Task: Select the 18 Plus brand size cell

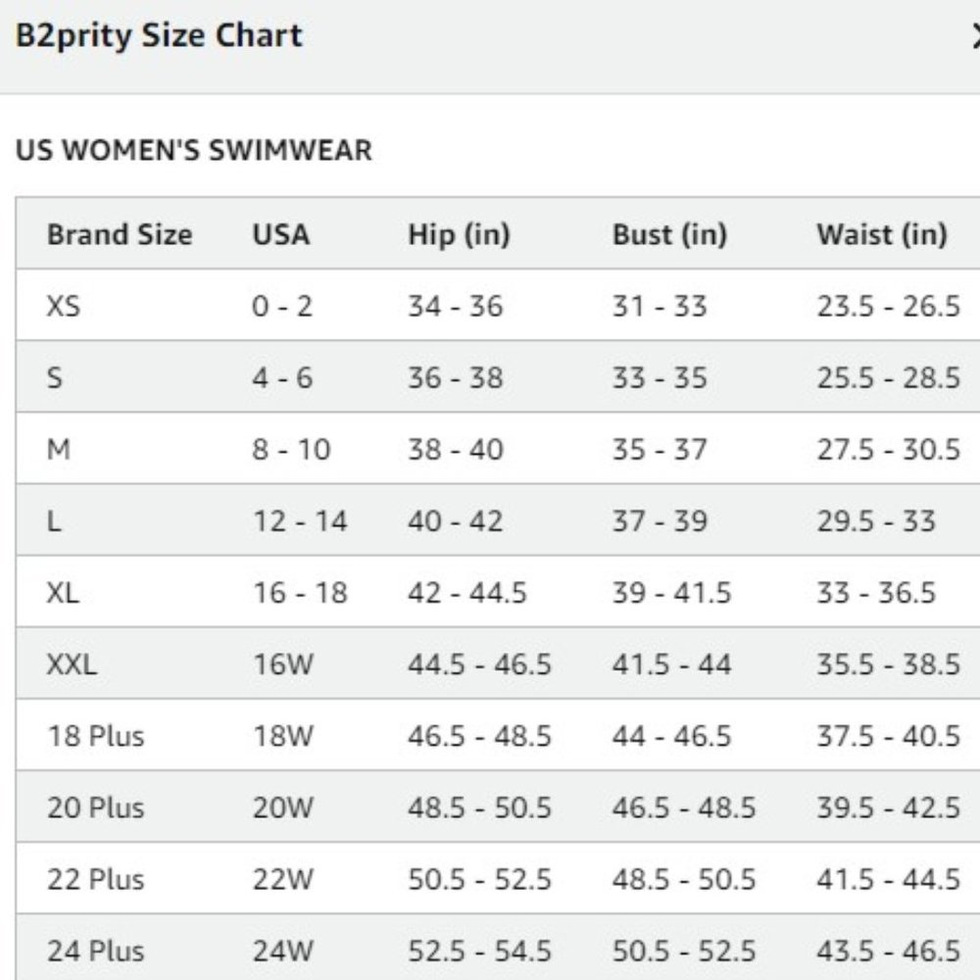Action: [x=96, y=736]
